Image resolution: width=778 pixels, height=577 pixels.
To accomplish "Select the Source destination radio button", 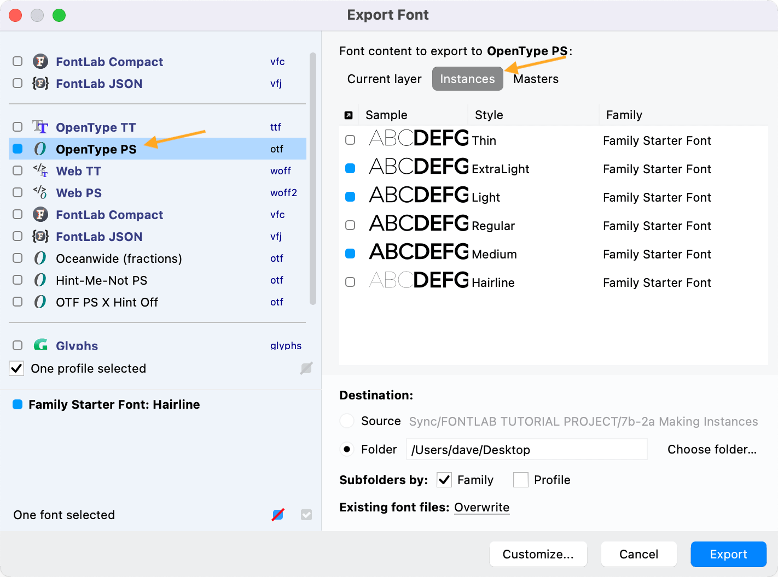I will (x=347, y=421).
